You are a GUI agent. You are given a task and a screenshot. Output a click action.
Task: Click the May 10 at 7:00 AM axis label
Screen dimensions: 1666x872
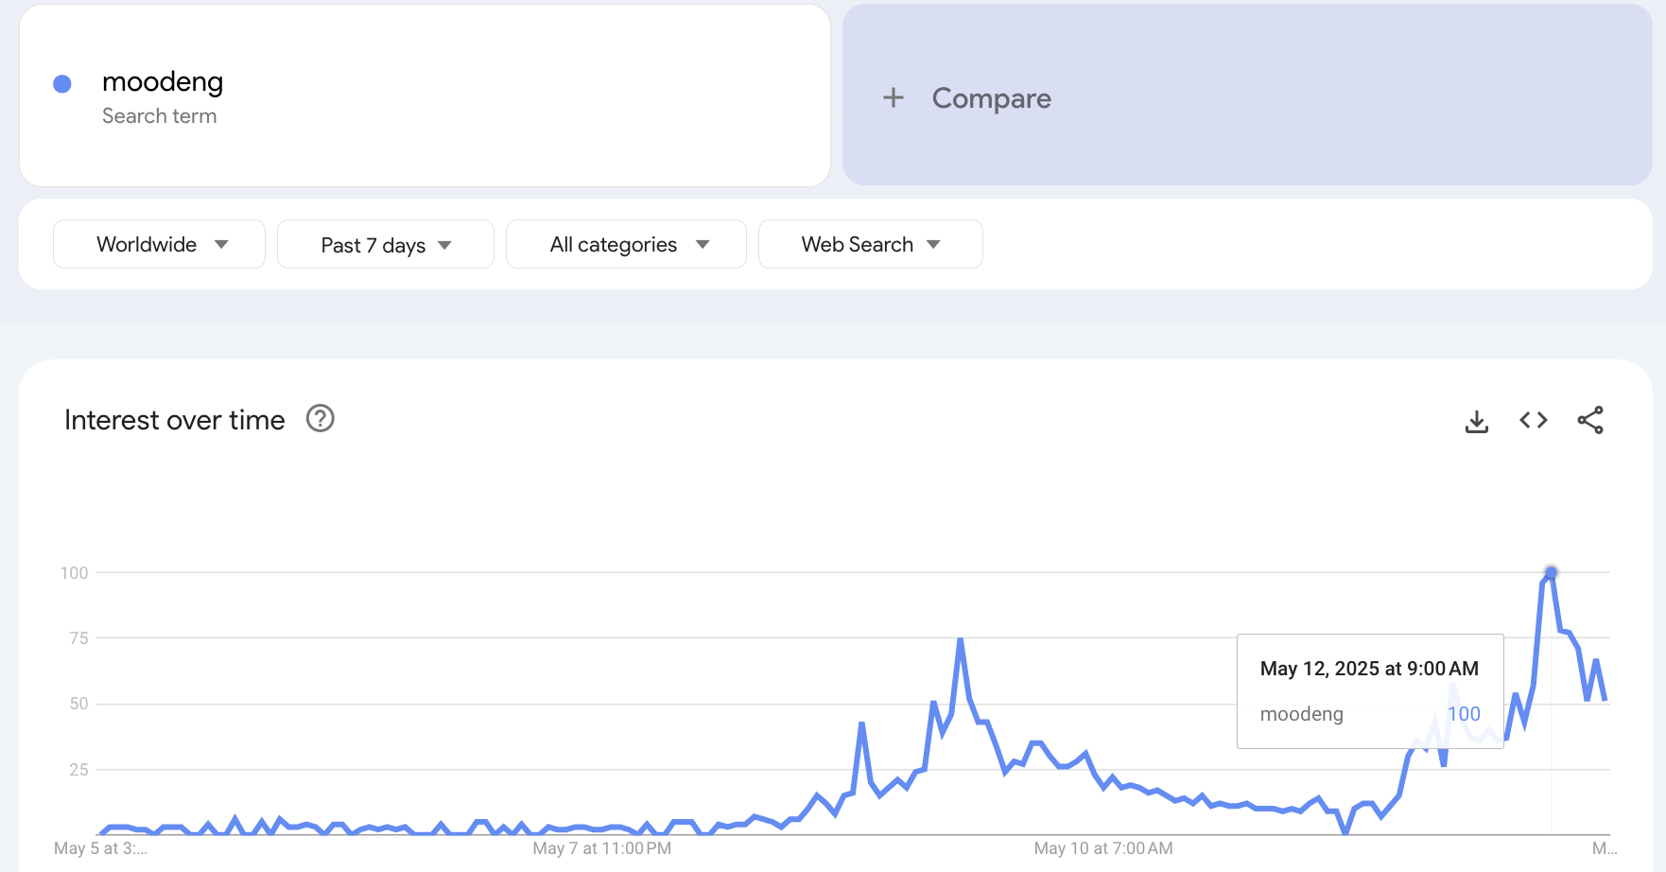point(1102,848)
